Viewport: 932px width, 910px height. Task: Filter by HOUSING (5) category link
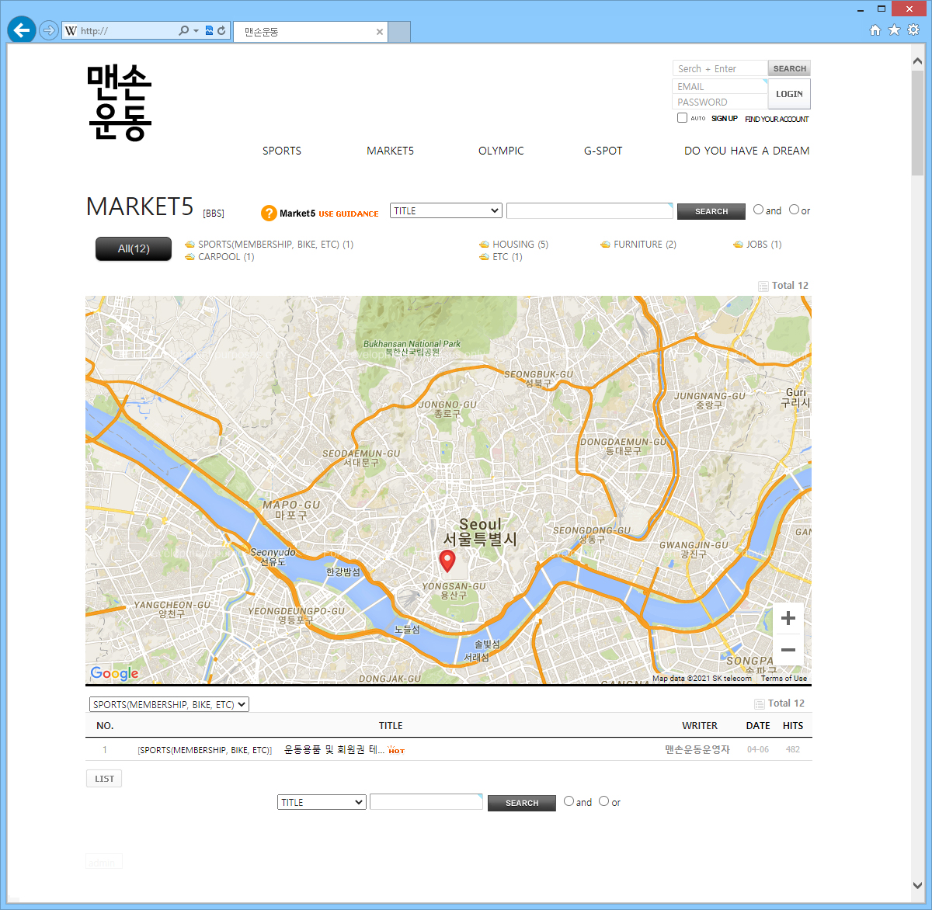(520, 245)
